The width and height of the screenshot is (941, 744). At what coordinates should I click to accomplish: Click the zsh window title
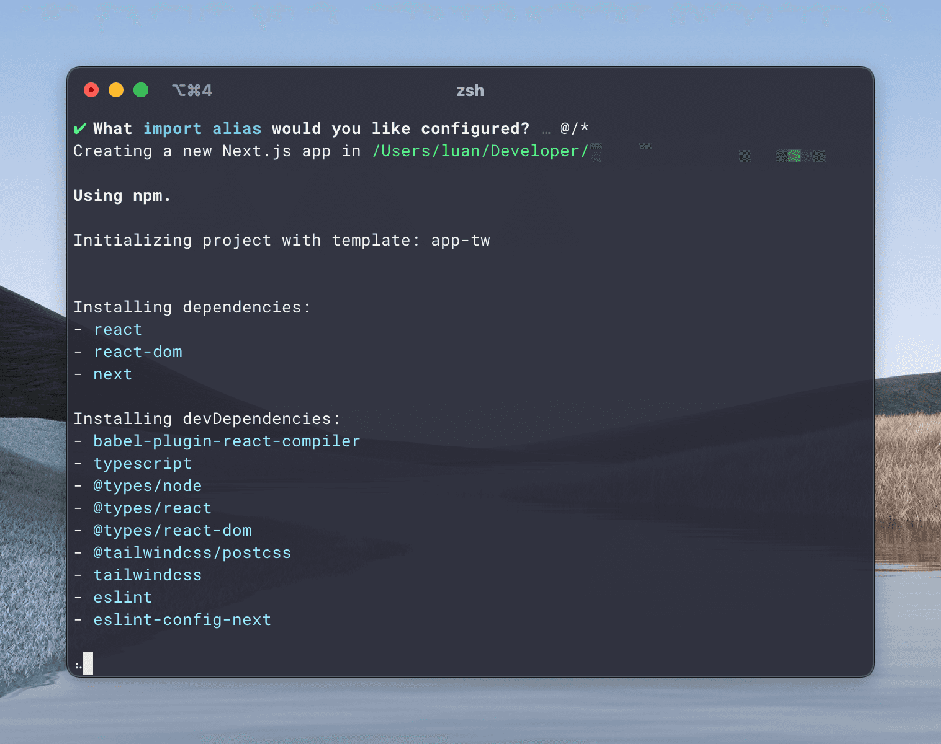point(470,91)
